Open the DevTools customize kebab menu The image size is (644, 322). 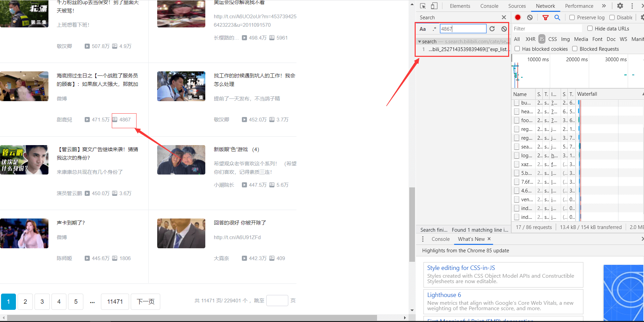click(x=632, y=6)
